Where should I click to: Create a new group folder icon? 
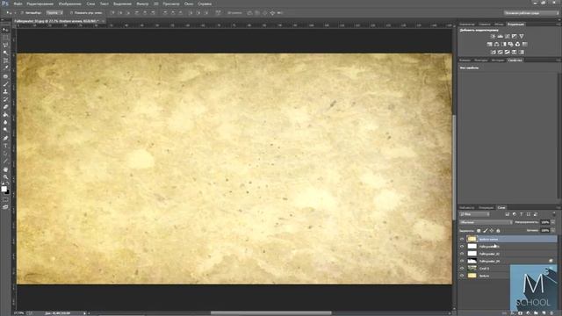tap(536, 313)
